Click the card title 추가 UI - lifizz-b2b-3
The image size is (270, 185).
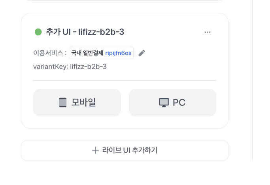coord(85,32)
